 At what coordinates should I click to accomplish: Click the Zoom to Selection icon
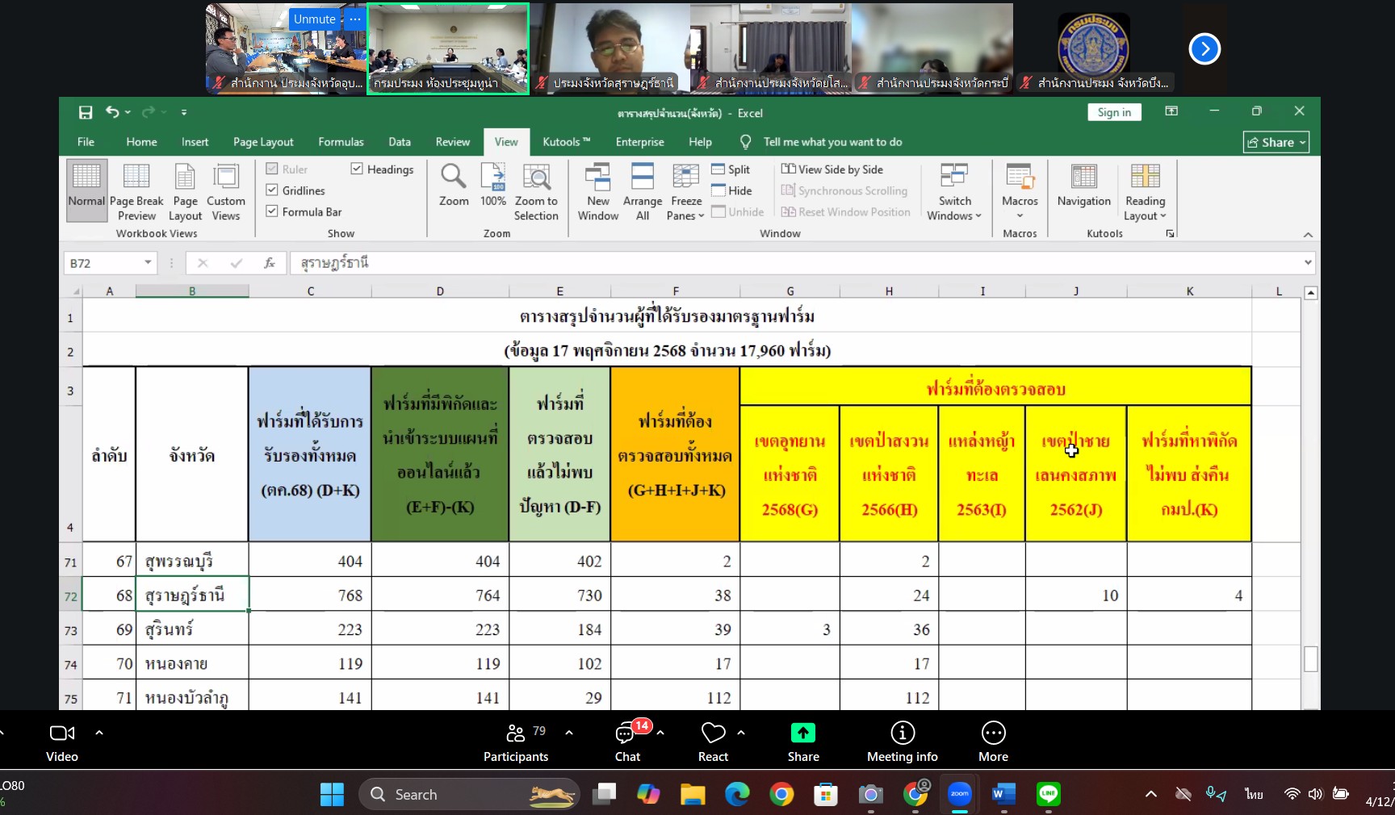pyautogui.click(x=536, y=178)
